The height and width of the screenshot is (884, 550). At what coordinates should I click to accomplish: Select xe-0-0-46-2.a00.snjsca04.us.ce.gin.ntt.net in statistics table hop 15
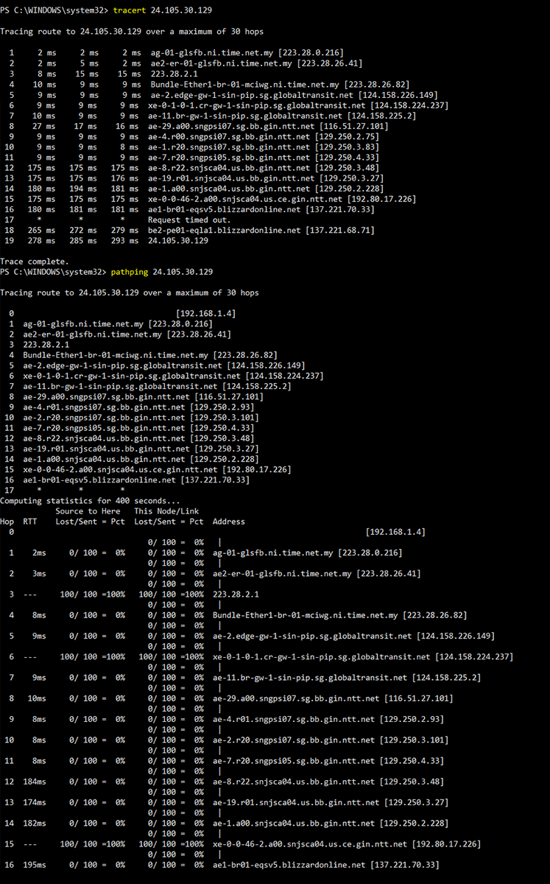[310, 844]
